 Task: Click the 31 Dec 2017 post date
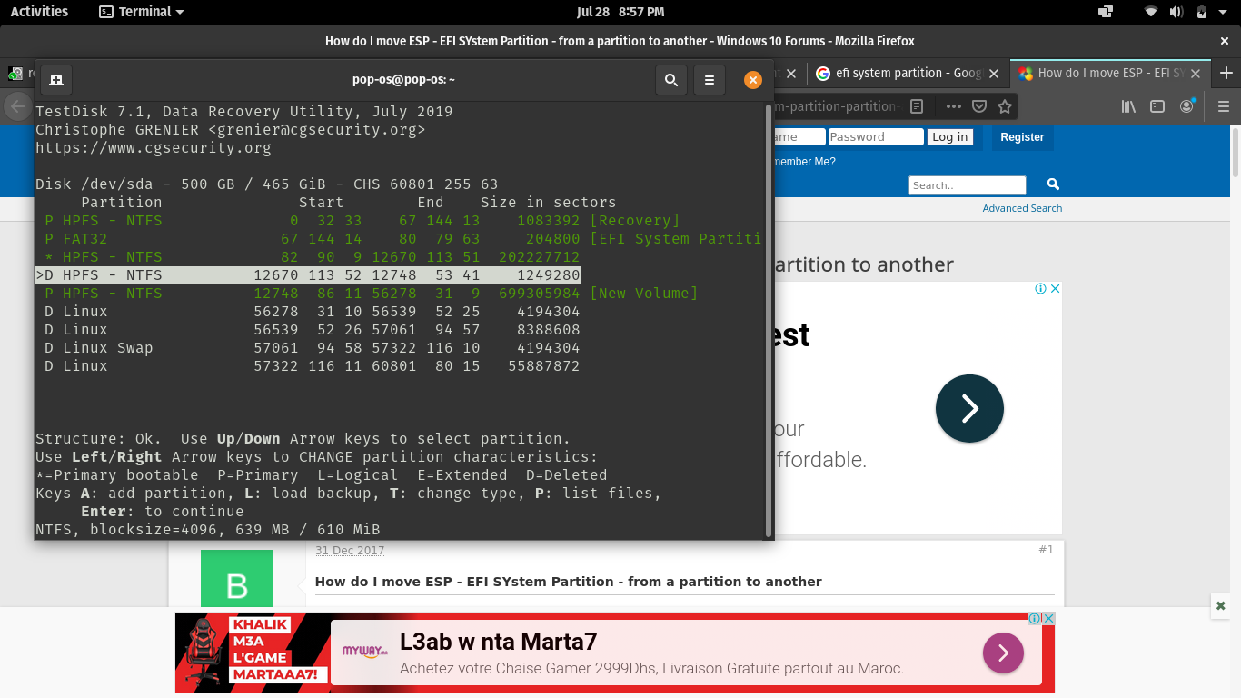click(x=350, y=551)
